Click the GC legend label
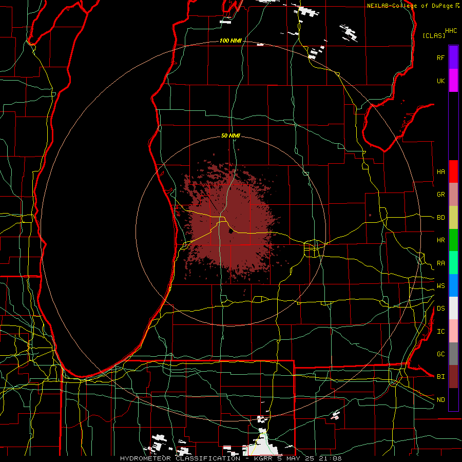Screen dimensions: 462x462 [440, 354]
